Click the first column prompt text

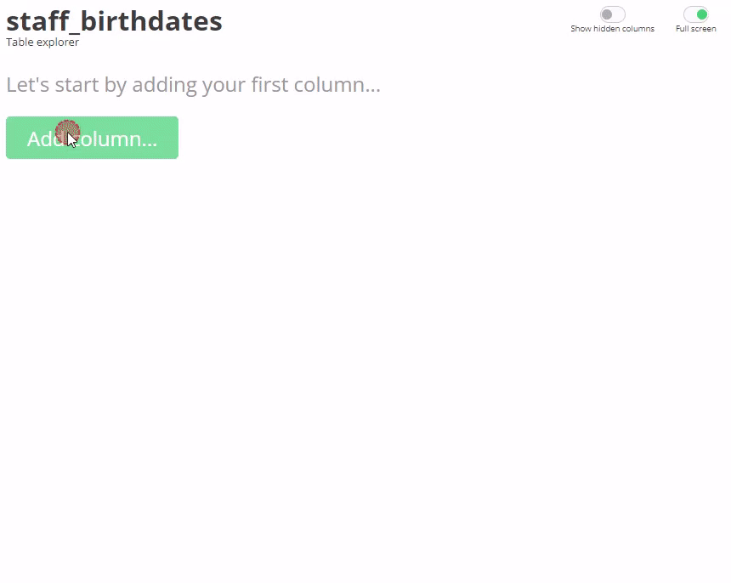[x=193, y=85]
